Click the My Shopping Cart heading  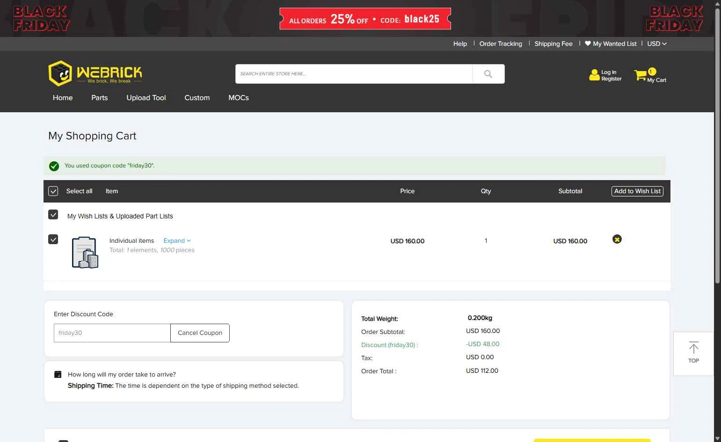coord(92,136)
